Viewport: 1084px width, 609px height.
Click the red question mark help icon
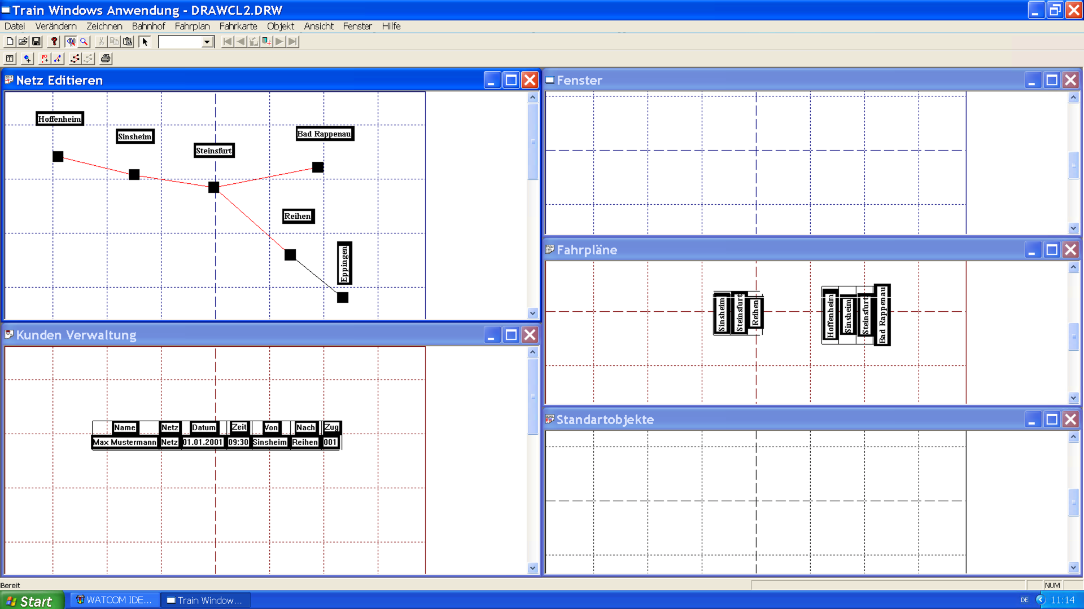(x=54, y=42)
